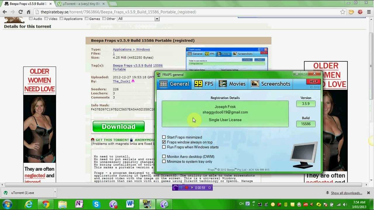The height and width of the screenshot is (210, 374).
Task: Launch Internet Explorer from taskbar
Action: [29, 204]
